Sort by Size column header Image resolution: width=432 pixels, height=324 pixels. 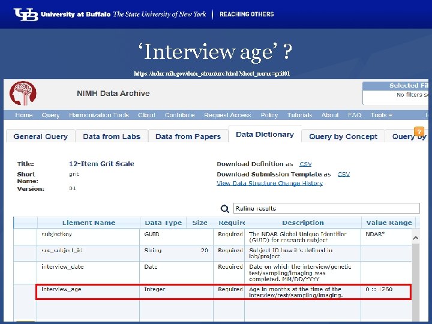[x=200, y=223]
